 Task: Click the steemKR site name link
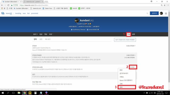click(x=9, y=13)
